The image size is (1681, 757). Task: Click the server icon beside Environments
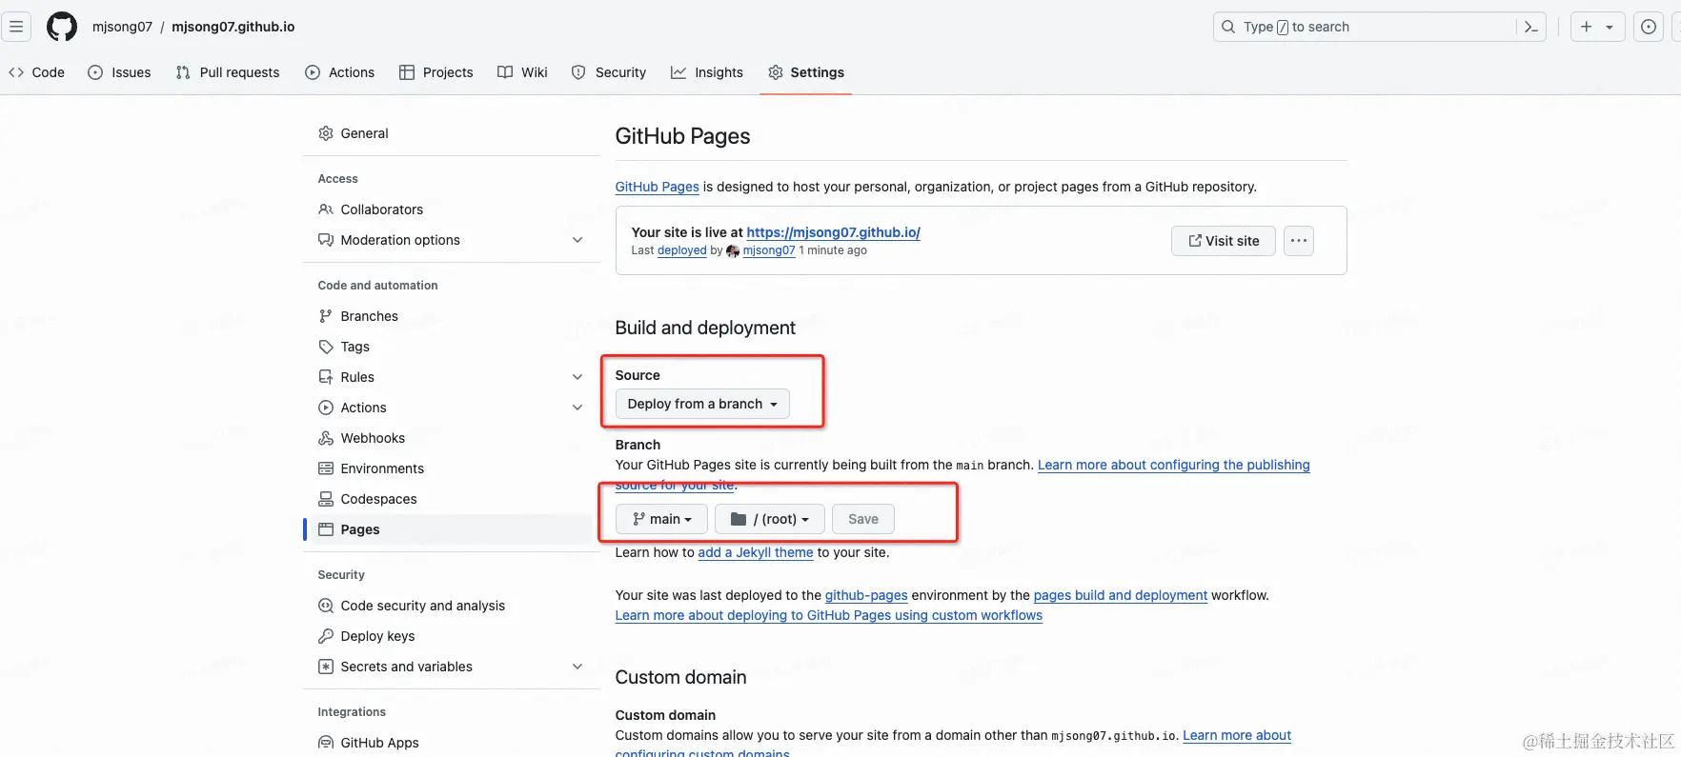tap(326, 468)
